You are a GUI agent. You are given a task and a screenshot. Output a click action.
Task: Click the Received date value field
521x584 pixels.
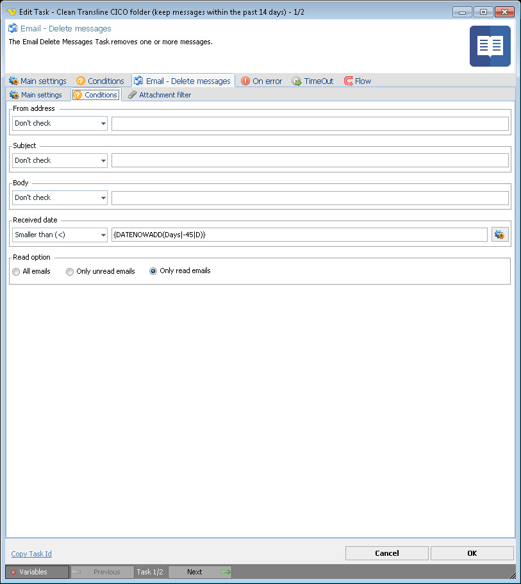tap(299, 235)
